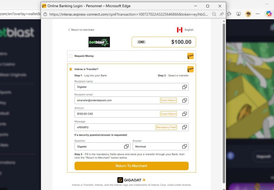Maximize the Online Banking Login window

point(208,6)
